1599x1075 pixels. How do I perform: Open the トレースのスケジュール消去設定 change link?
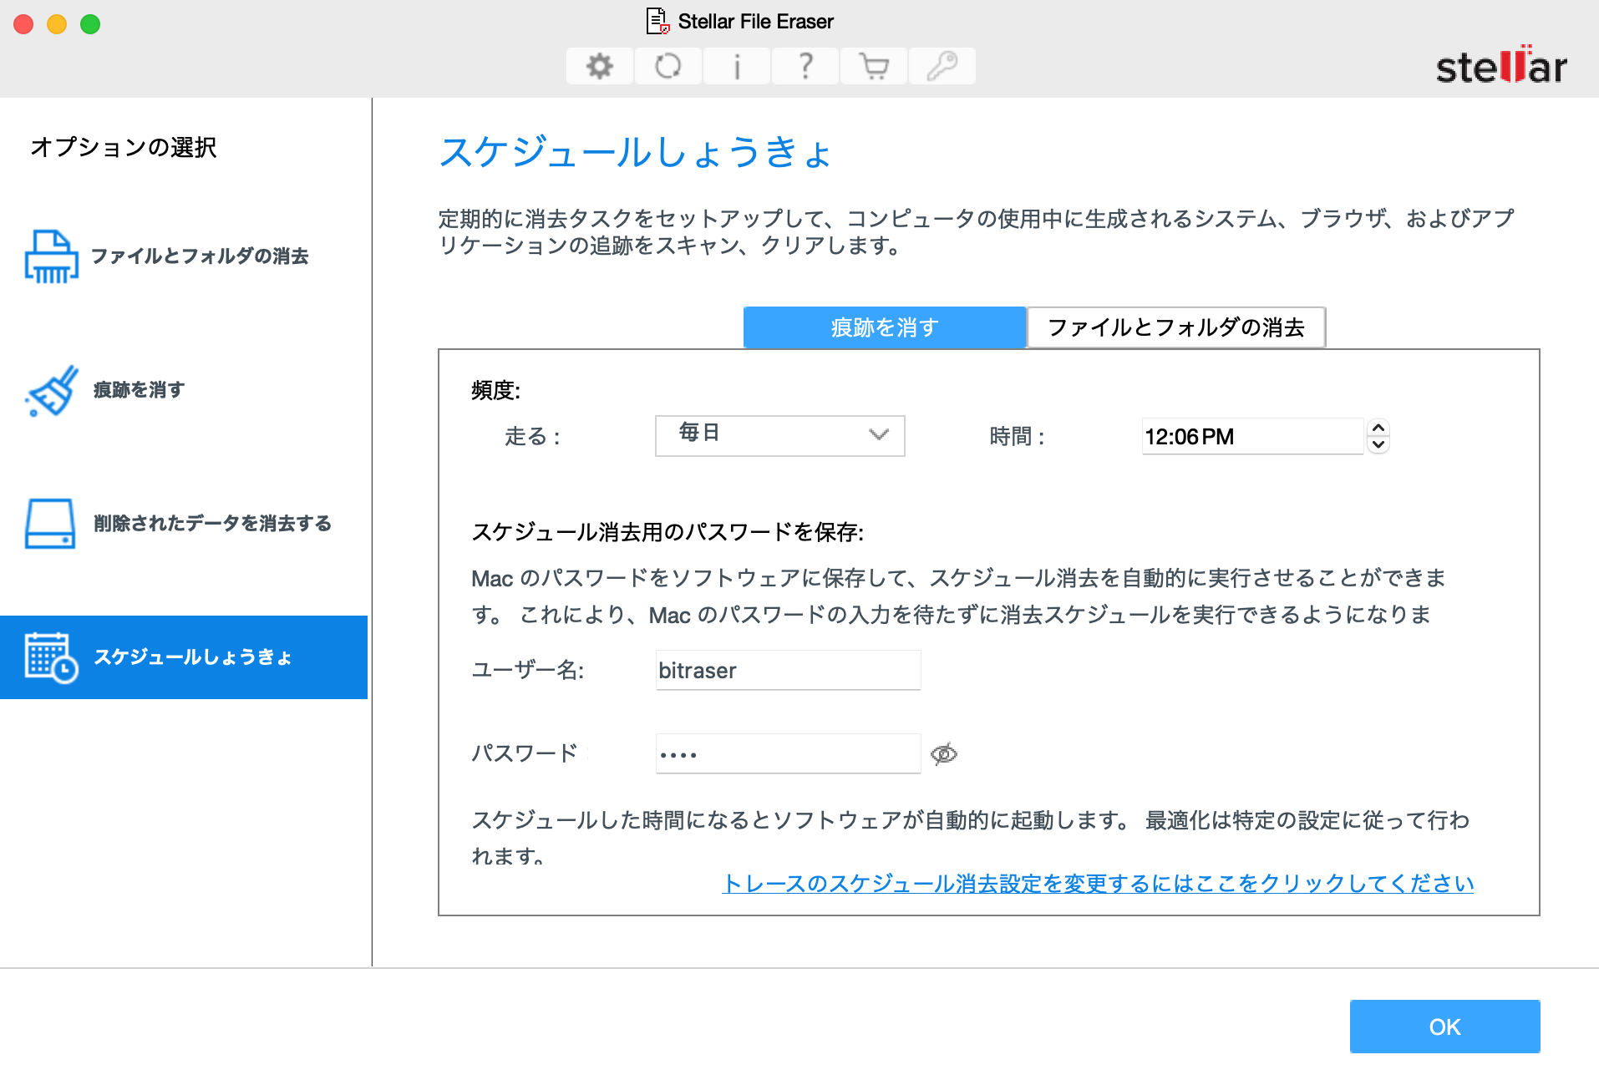click(x=1098, y=884)
